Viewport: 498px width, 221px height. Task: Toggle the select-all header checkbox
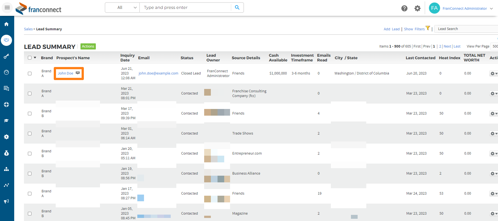[x=30, y=58]
